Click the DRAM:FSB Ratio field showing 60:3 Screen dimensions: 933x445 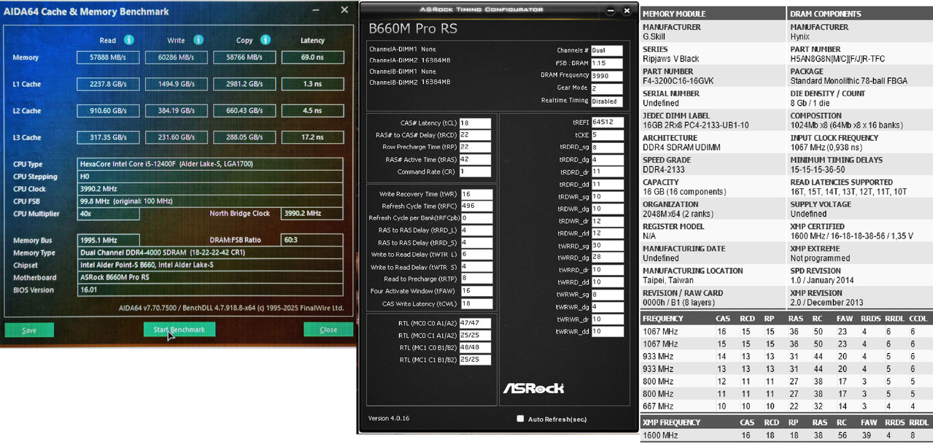click(312, 240)
